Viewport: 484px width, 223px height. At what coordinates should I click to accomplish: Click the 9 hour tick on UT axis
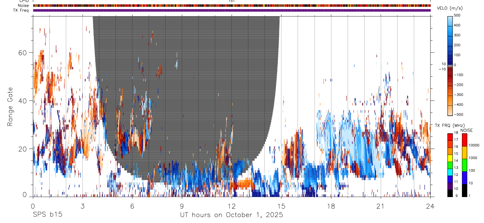pos(182,206)
